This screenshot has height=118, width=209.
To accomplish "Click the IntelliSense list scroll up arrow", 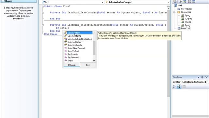I will tap(94, 33).
